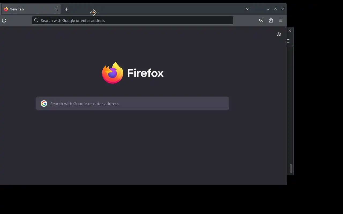This screenshot has height=214, width=343.
Task: Open the Firefox application menu
Action: 281,20
